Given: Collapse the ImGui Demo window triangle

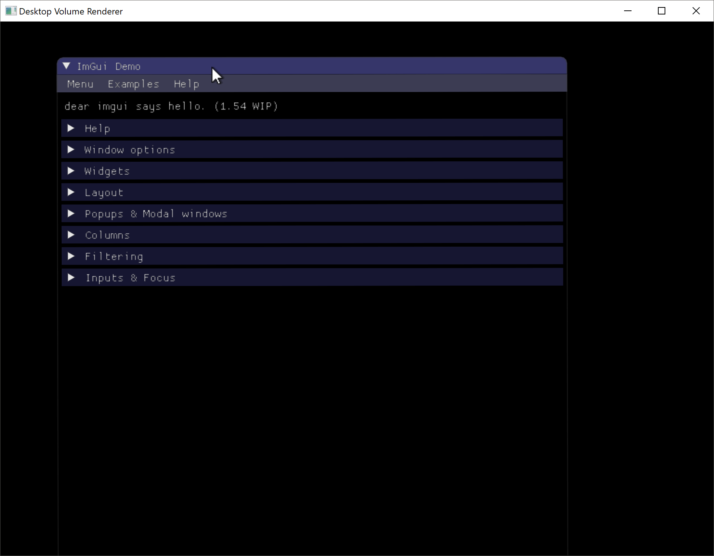Looking at the screenshot, I should click(66, 66).
